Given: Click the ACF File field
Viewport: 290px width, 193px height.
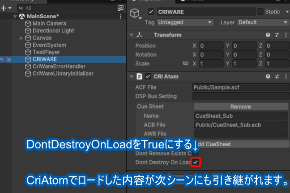Looking at the screenshot, I should pos(241,87).
